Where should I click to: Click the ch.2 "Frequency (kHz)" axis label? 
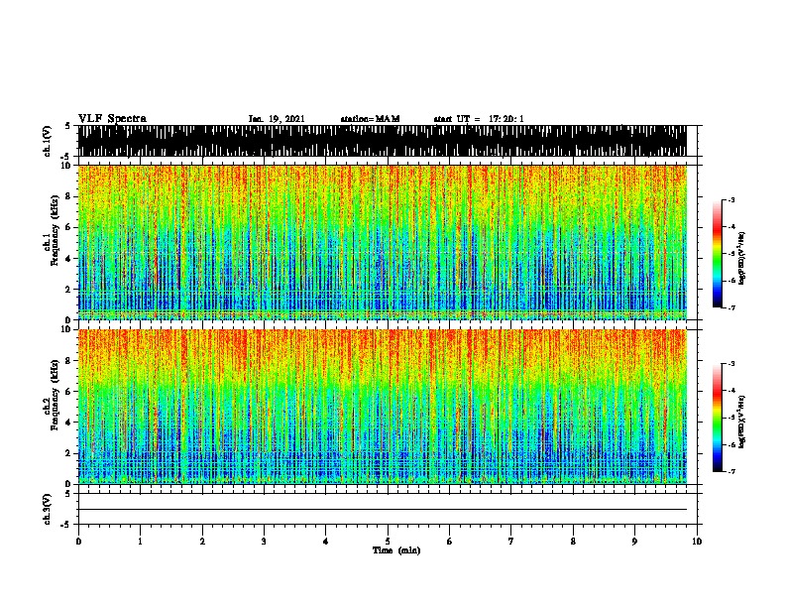(55, 395)
